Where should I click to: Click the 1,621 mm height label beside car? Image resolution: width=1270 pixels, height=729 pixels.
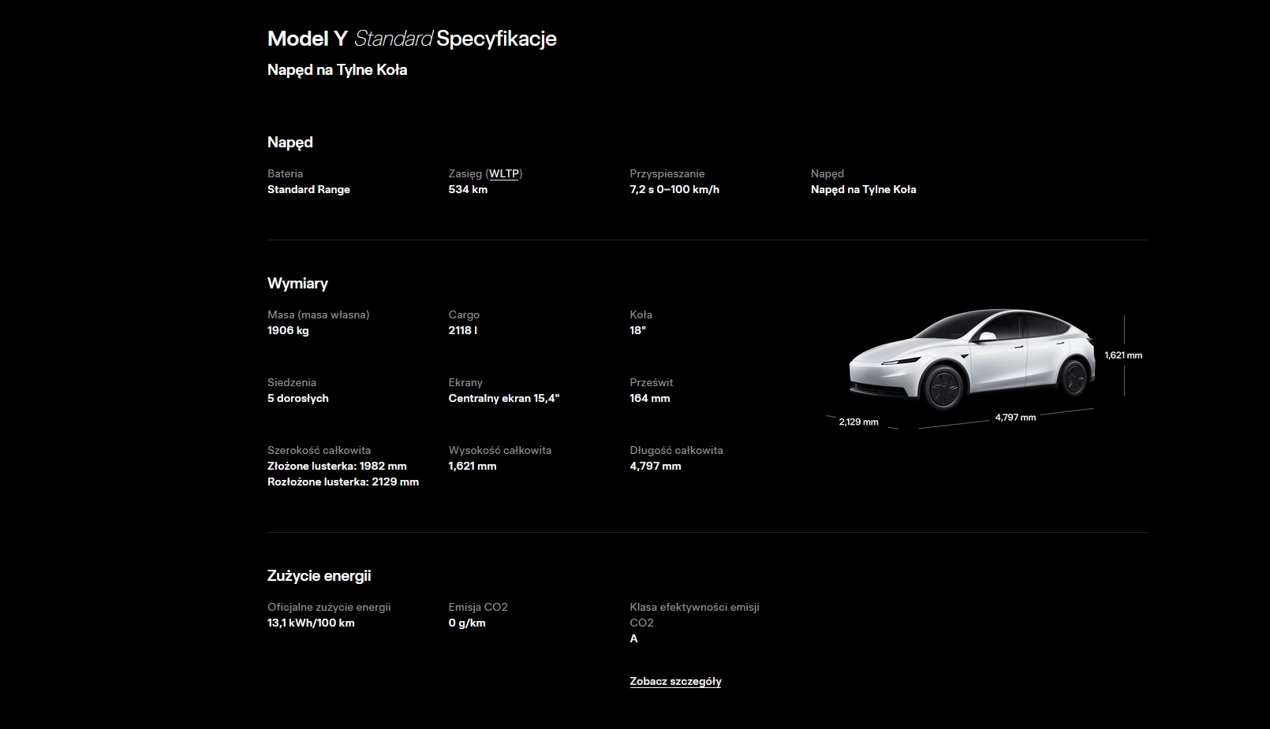1123,355
